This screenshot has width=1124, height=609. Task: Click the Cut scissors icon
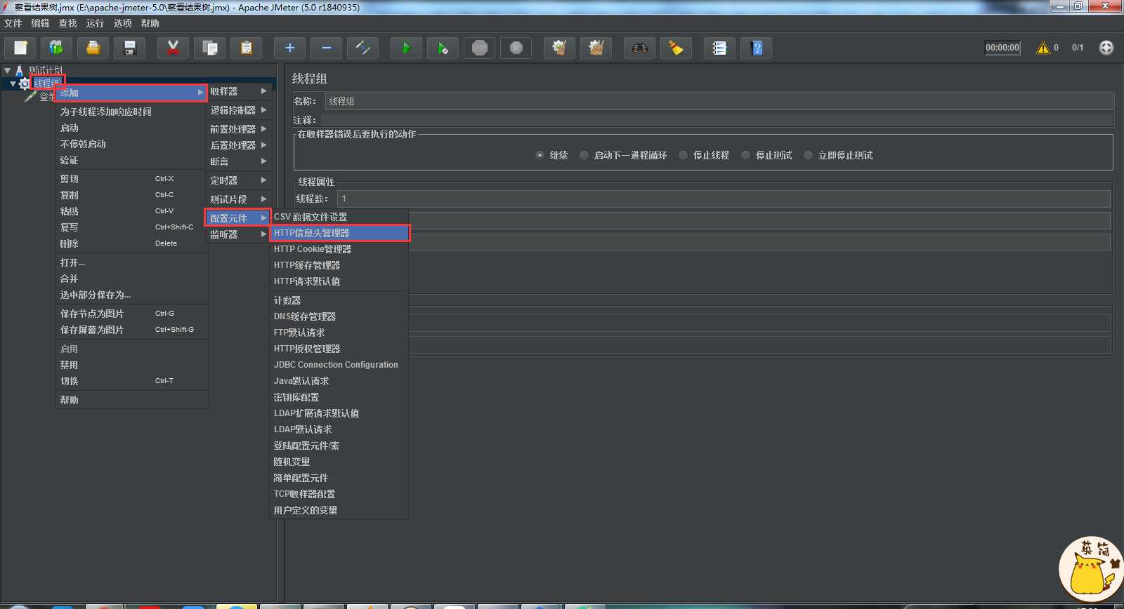173,48
